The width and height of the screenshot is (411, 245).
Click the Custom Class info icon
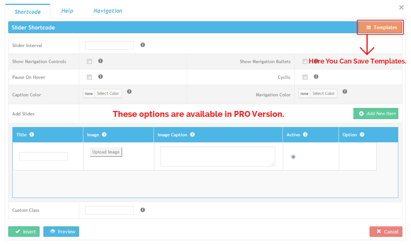143,210
